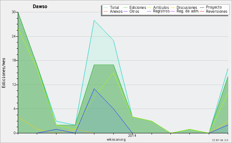This screenshot has height=143, width=232.
Task: Click the y-axis value 6
Action: pos(15,109)
